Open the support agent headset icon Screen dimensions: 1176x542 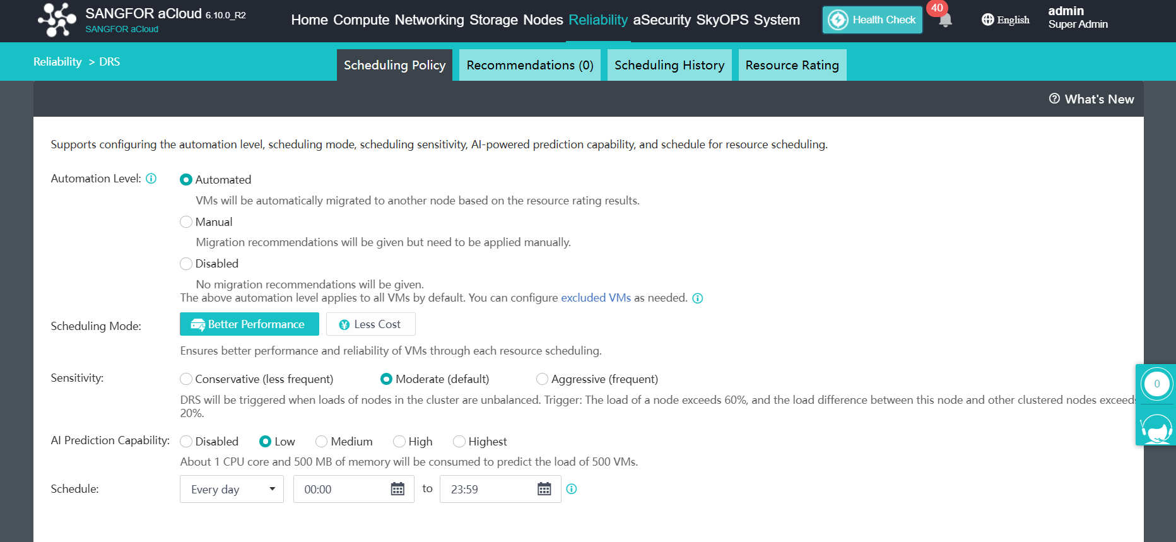pyautogui.click(x=1156, y=428)
